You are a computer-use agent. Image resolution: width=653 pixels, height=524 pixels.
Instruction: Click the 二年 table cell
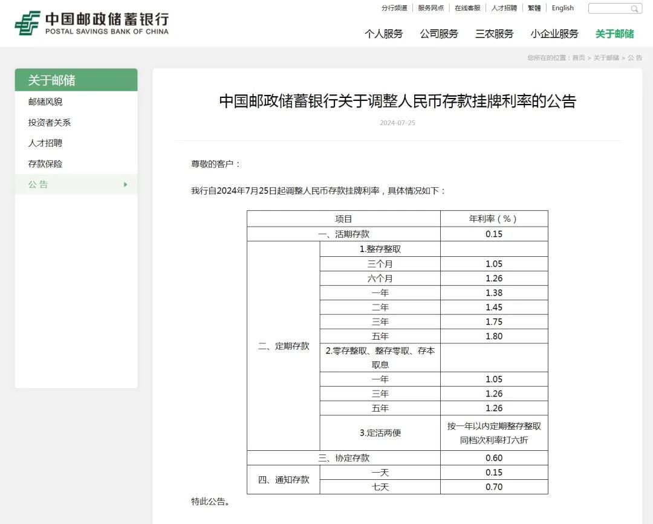click(x=380, y=308)
